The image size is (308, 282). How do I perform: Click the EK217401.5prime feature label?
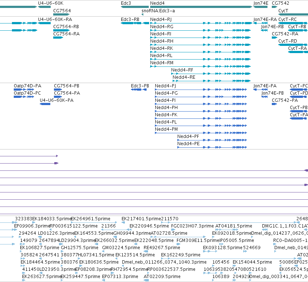tap(141, 219)
